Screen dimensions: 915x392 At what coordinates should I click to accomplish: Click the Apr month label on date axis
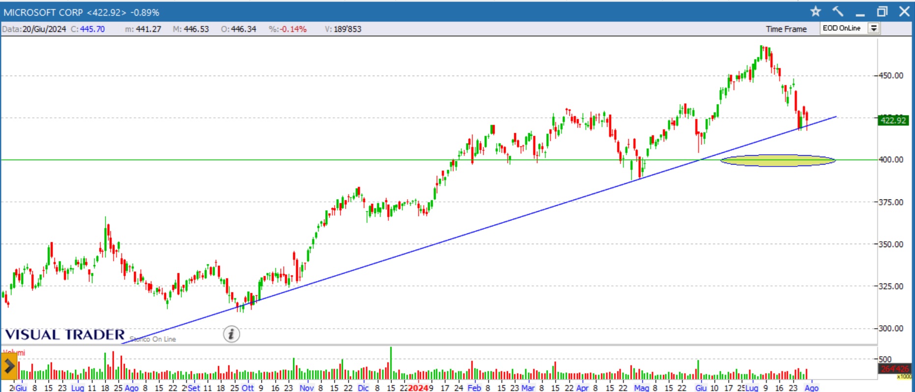coord(582,388)
